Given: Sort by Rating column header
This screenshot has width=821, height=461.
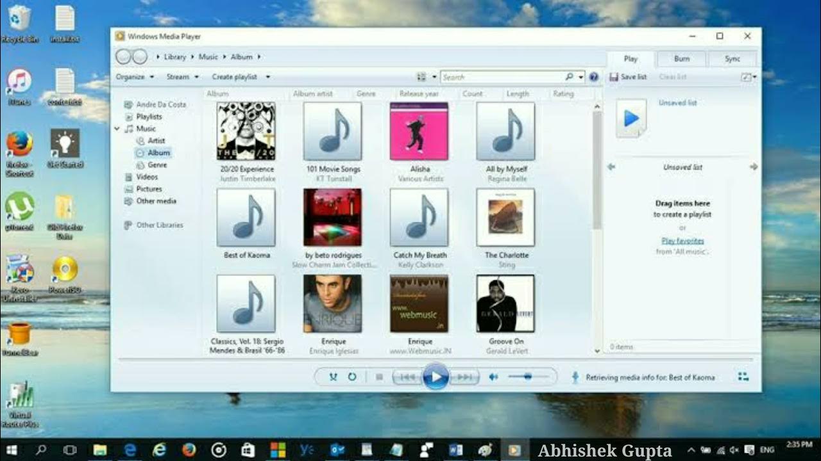Looking at the screenshot, I should [x=563, y=94].
